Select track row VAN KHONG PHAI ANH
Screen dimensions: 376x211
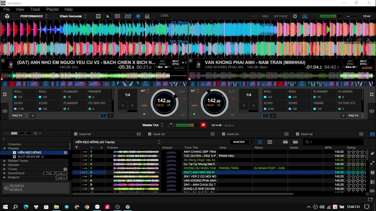220,181
